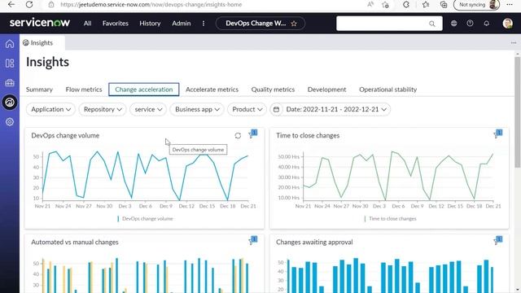
Task: Switch to the Accelerate metrics tab
Action: (212, 90)
